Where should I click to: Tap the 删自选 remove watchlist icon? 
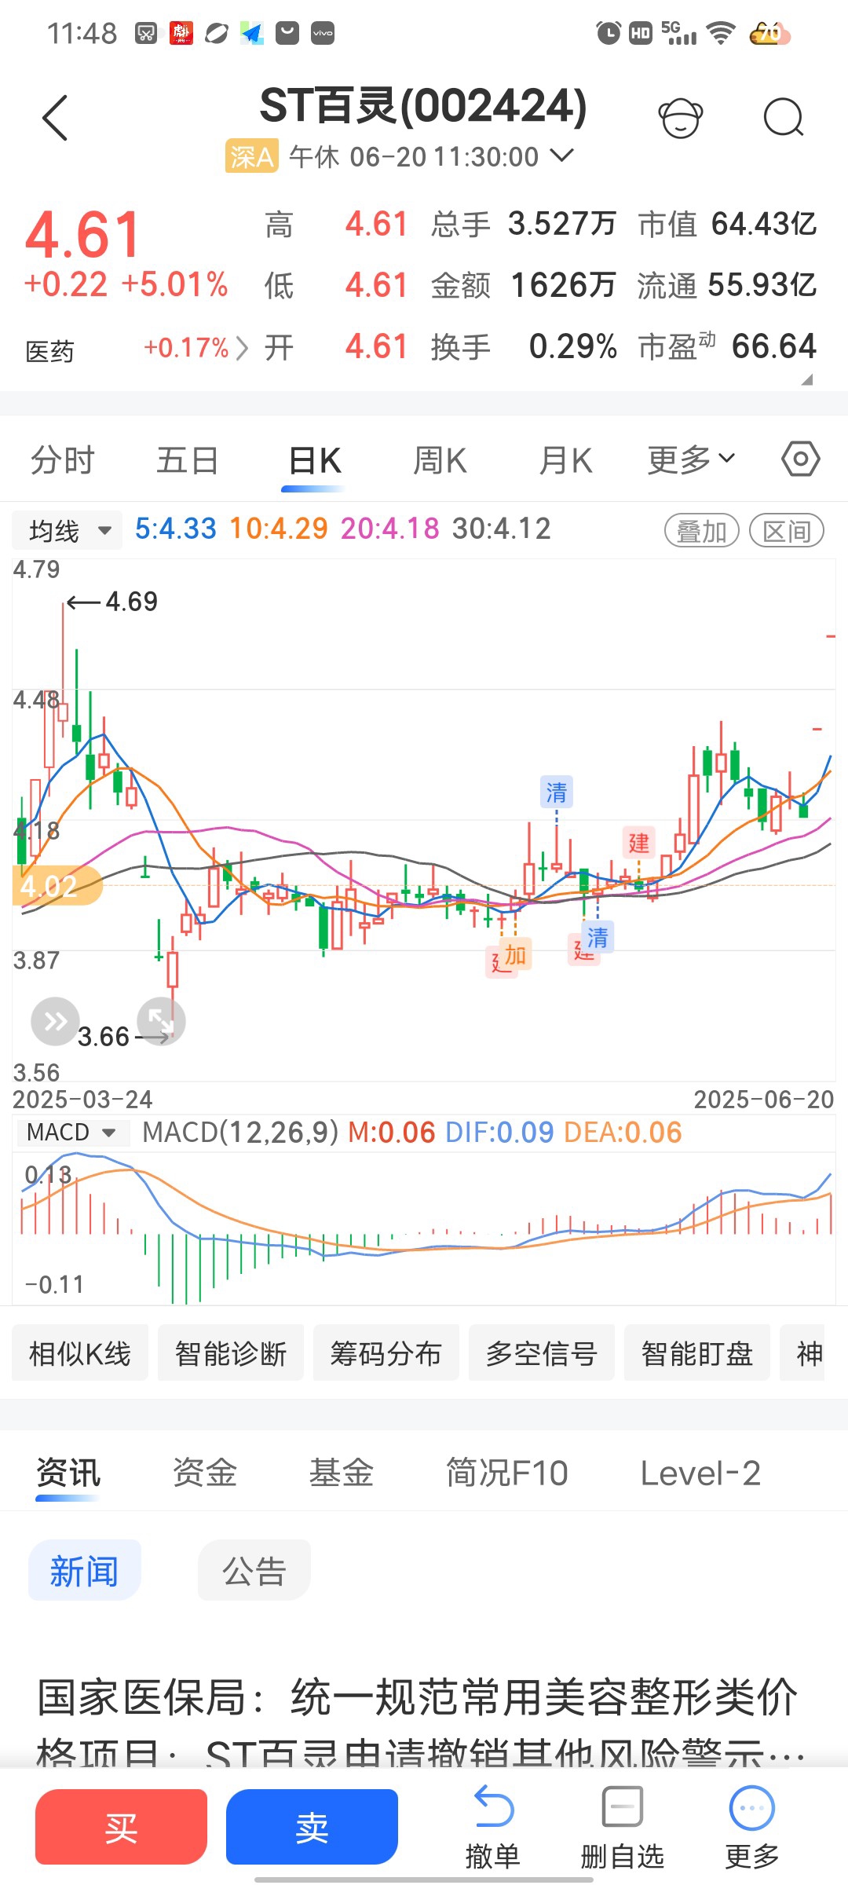(623, 1828)
